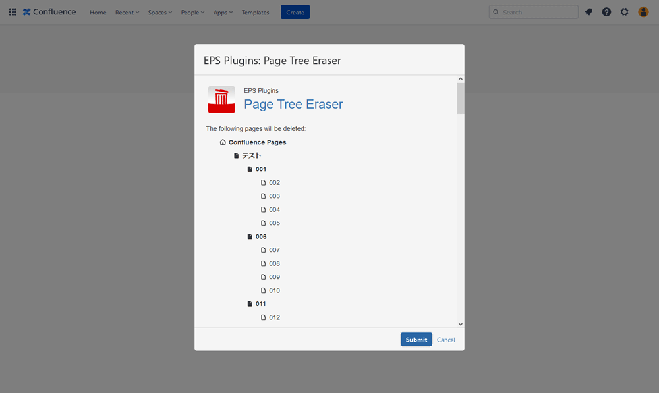Submit the page tree deletion

click(x=416, y=340)
